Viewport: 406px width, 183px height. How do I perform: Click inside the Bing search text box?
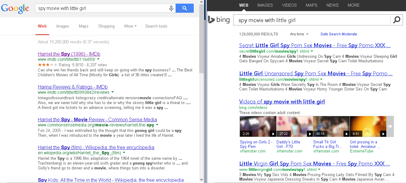point(311,20)
